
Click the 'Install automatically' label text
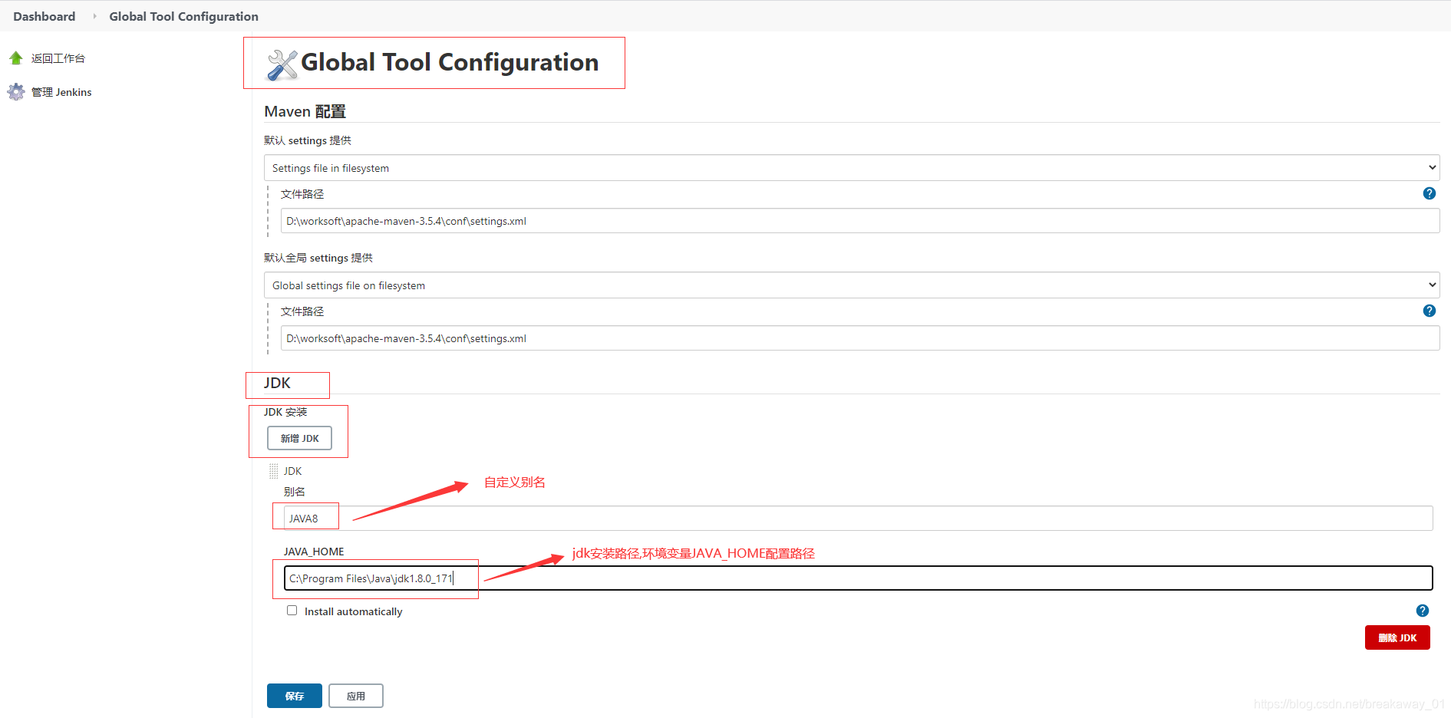pyautogui.click(x=353, y=611)
